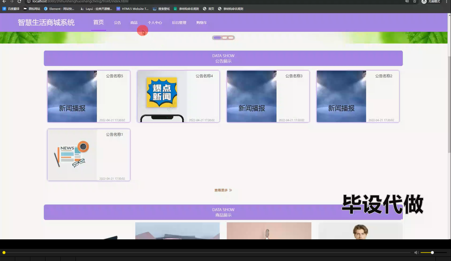Viewport: 451px width, 261px height.
Task: Click the 公告名称5 title text
Action: pyautogui.click(x=115, y=76)
